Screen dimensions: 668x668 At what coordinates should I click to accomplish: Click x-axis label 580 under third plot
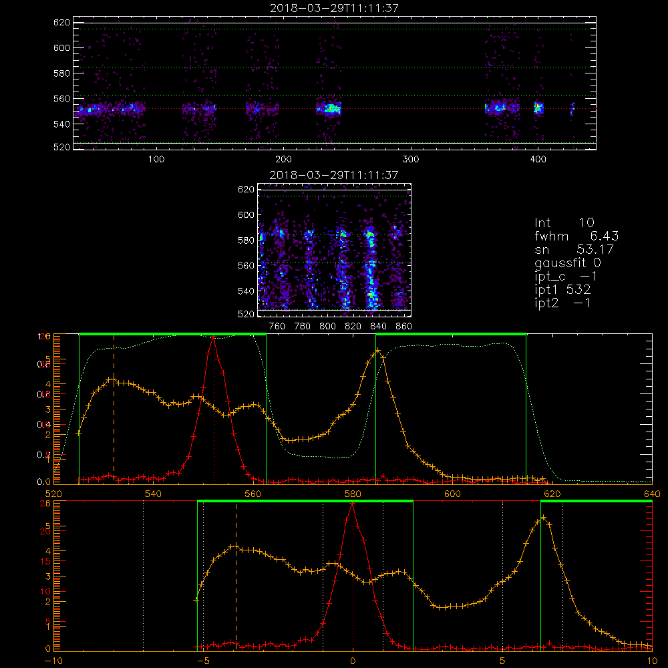[x=353, y=494]
